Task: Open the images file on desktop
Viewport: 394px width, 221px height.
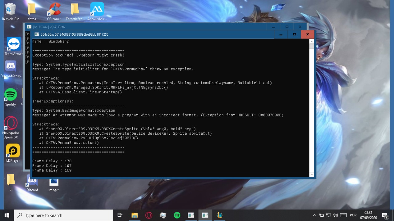Action: [x=54, y=184]
